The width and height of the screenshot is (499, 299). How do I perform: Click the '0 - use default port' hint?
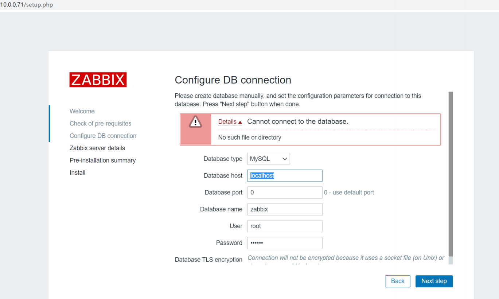(349, 193)
